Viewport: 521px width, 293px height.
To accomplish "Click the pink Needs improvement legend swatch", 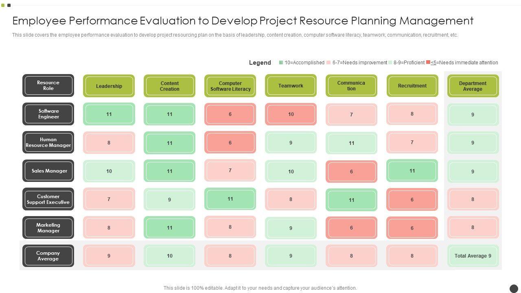I will (329, 63).
